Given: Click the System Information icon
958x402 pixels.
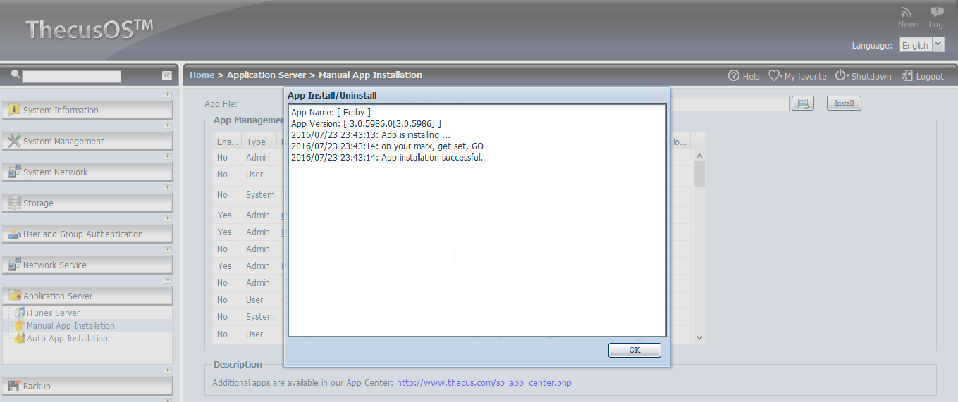Looking at the screenshot, I should coord(14,110).
